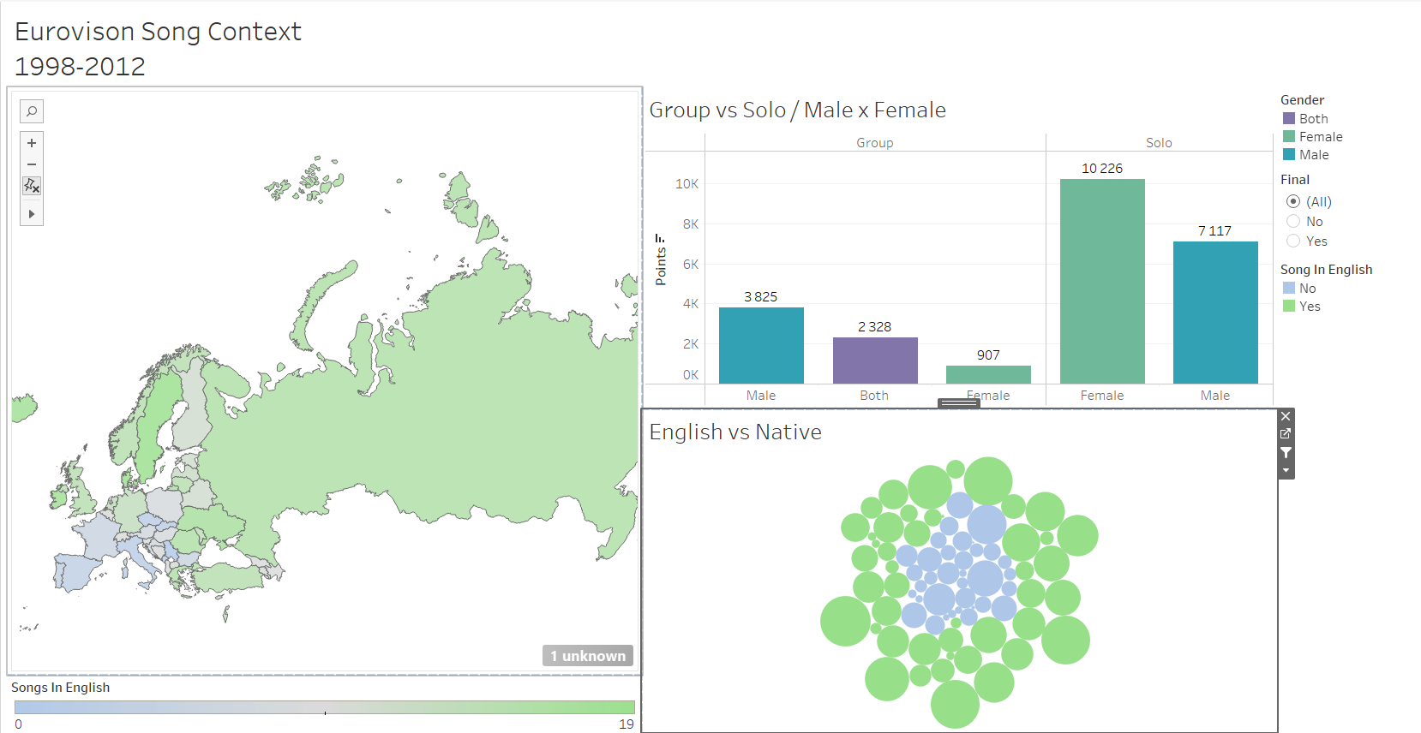Click the Female legend entry under Gender
This screenshot has width=1421, height=733.
1320,137
